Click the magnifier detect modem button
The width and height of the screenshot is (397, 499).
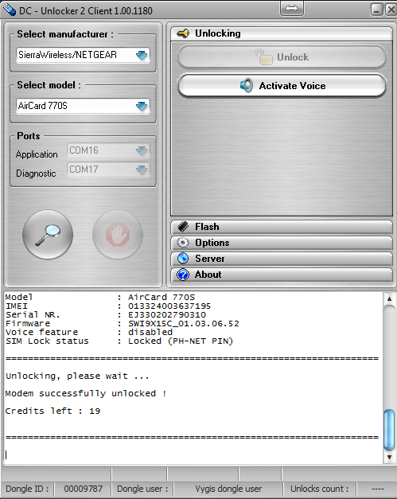coord(48,235)
